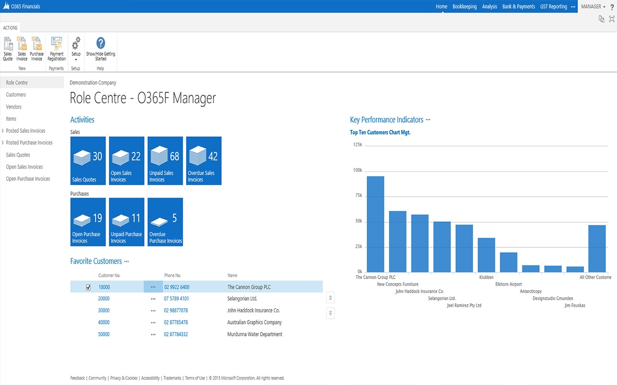Call phone number 02 98877878

click(x=176, y=311)
